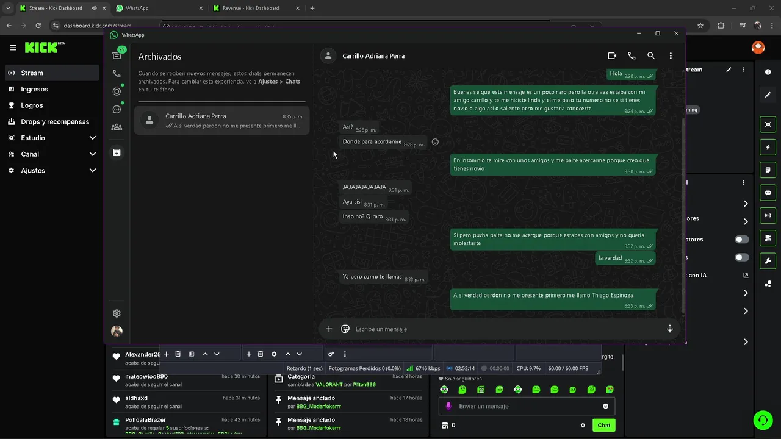This screenshot has width=781, height=439.
Task: Open the chat bubble panel icon in Kick toolbar
Action: (x=768, y=193)
